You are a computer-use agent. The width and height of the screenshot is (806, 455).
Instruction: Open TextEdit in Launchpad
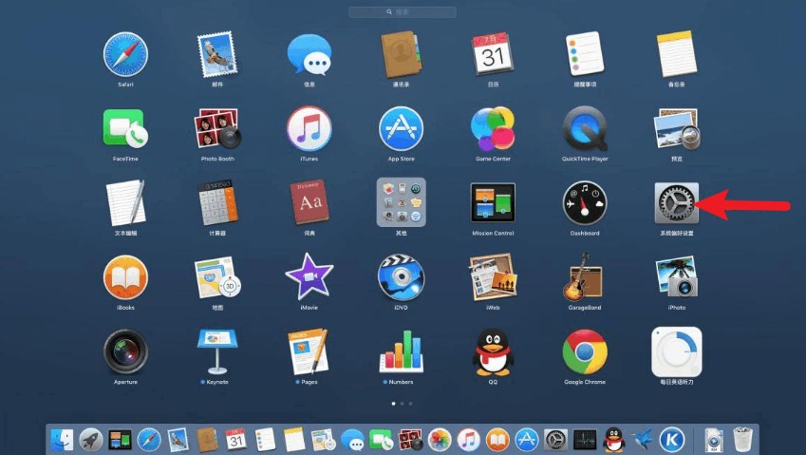point(125,202)
